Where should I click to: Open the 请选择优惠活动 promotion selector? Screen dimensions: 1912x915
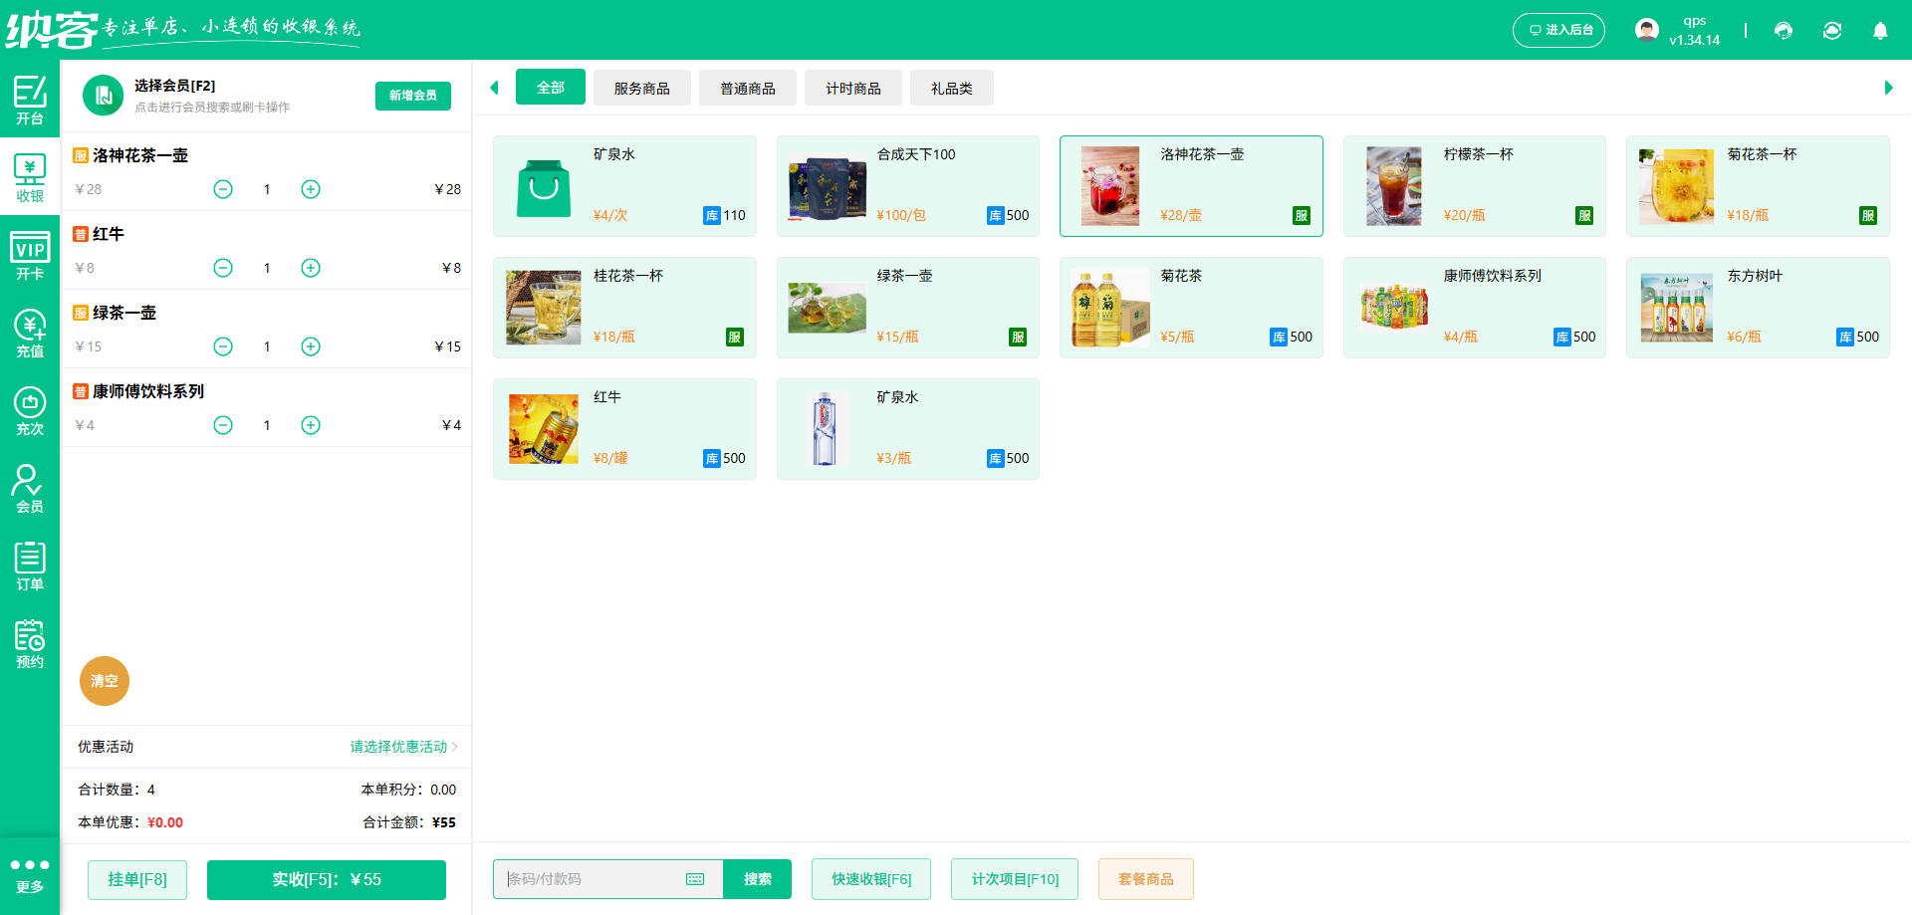(x=396, y=747)
